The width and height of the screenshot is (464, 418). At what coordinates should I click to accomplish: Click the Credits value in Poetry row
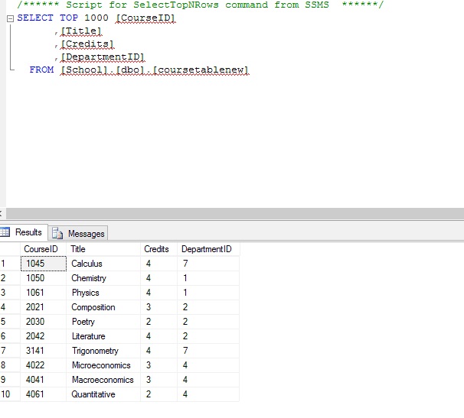click(x=158, y=322)
